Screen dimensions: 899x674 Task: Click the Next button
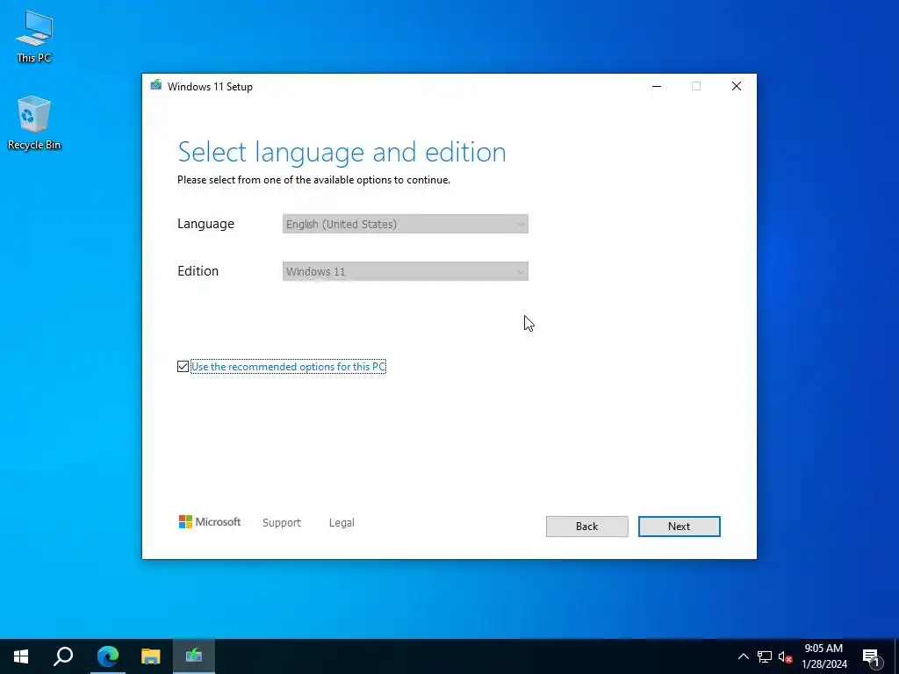pyautogui.click(x=679, y=527)
